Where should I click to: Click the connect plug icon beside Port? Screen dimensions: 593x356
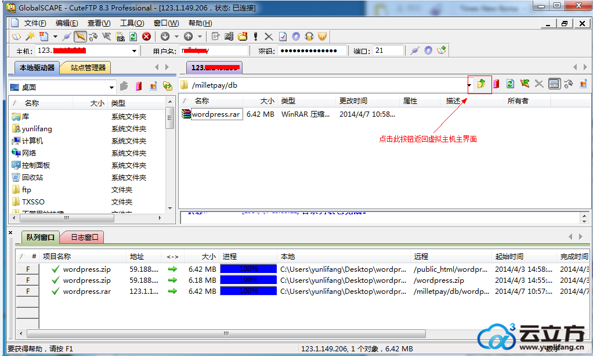click(415, 51)
